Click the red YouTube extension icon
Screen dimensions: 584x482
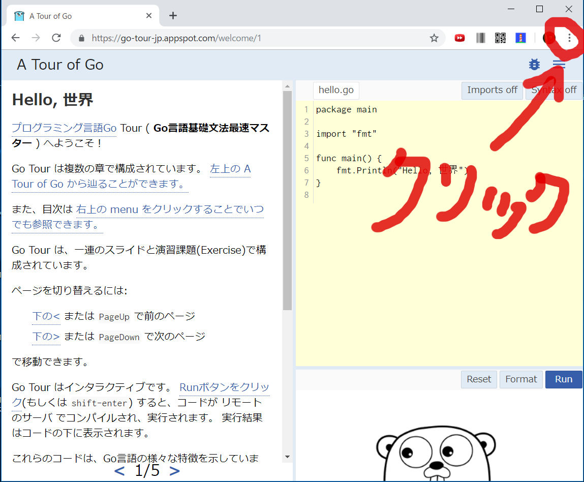coord(459,38)
